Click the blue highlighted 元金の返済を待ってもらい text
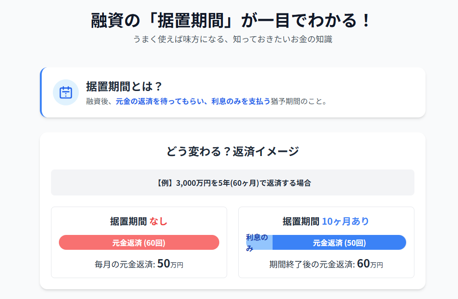Screen dimensions: 458x299 159,102
